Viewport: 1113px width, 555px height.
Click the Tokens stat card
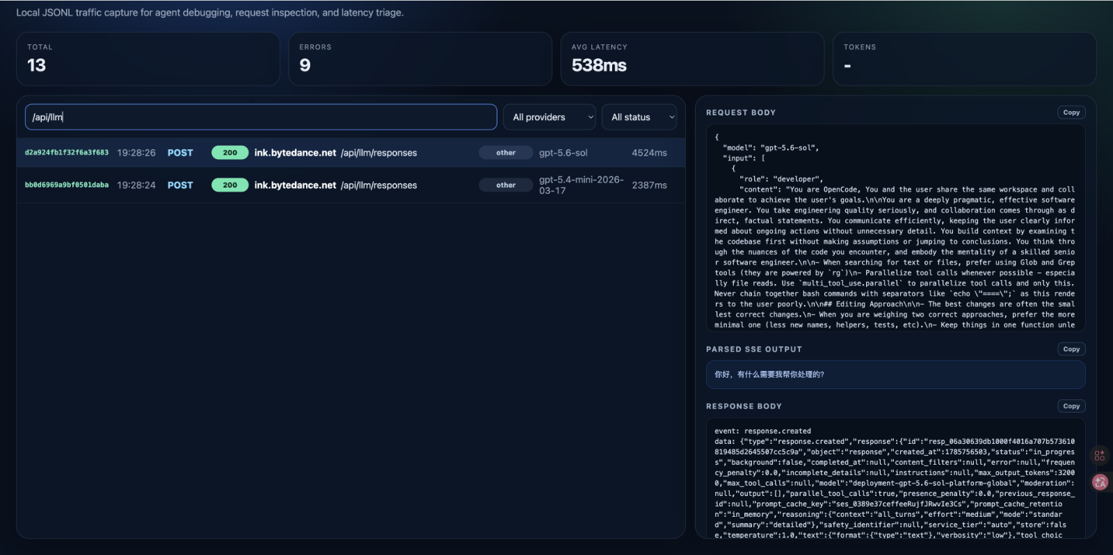pos(964,59)
